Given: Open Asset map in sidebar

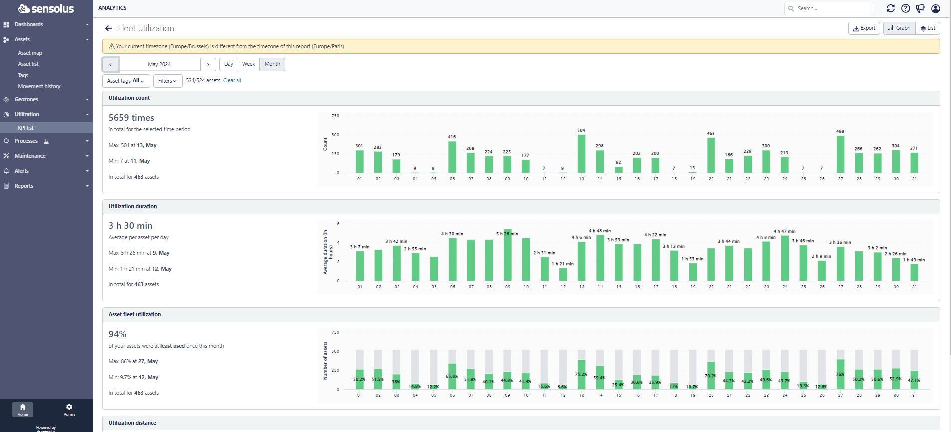Looking at the screenshot, I should click(30, 53).
